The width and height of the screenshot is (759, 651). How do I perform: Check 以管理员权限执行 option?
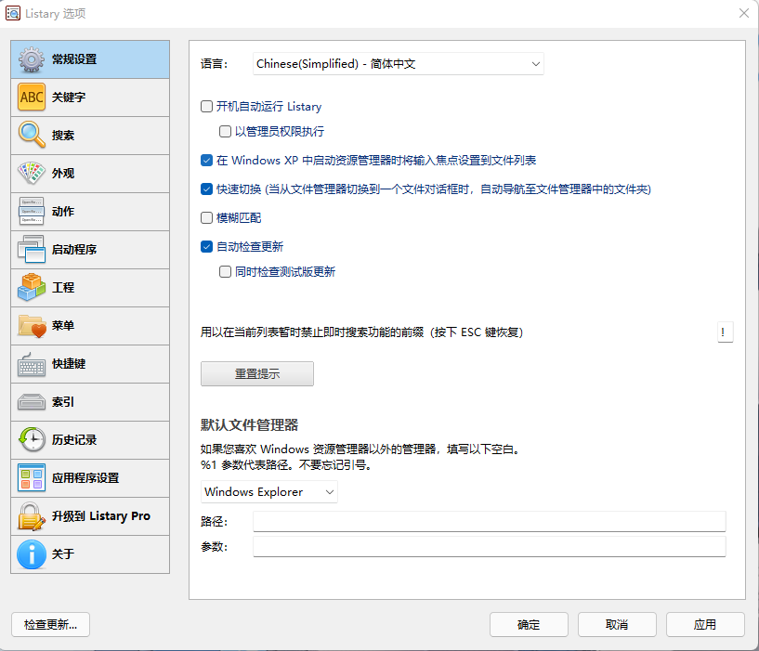coord(225,132)
